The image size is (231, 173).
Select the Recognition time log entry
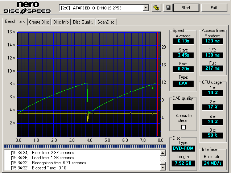(49, 163)
